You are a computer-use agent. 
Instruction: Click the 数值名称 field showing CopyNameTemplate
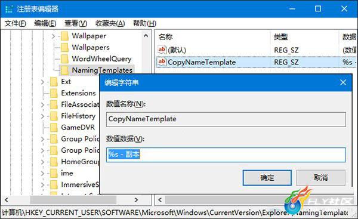(226, 119)
